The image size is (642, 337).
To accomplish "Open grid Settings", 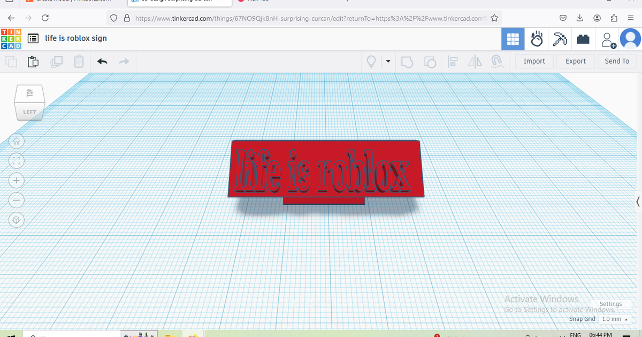I will pyautogui.click(x=610, y=304).
